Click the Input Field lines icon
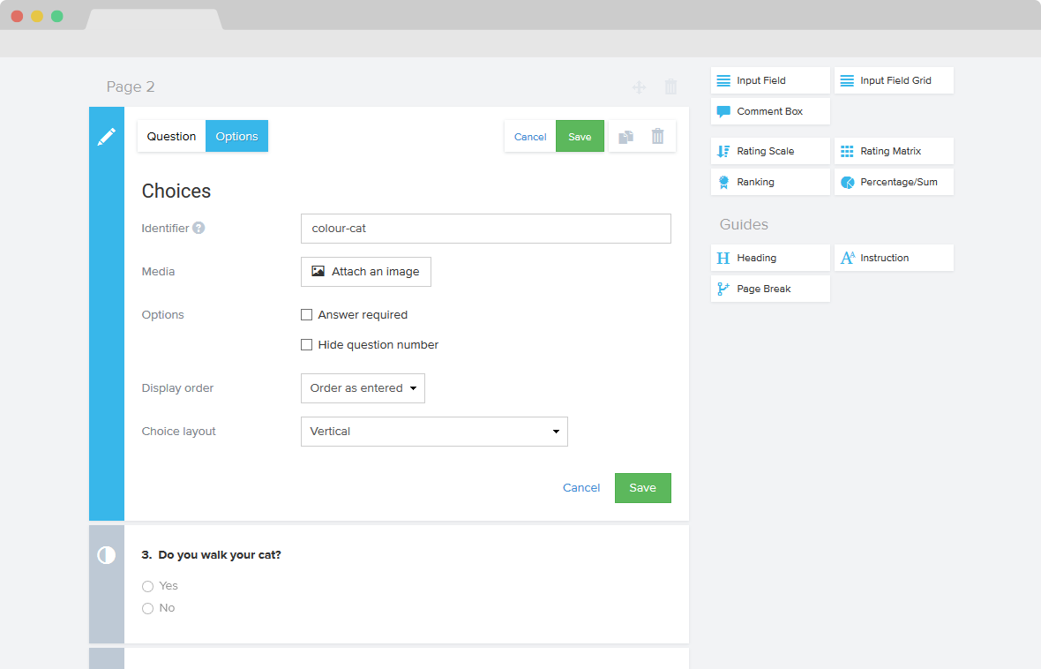This screenshot has width=1041, height=669. pyautogui.click(x=723, y=80)
